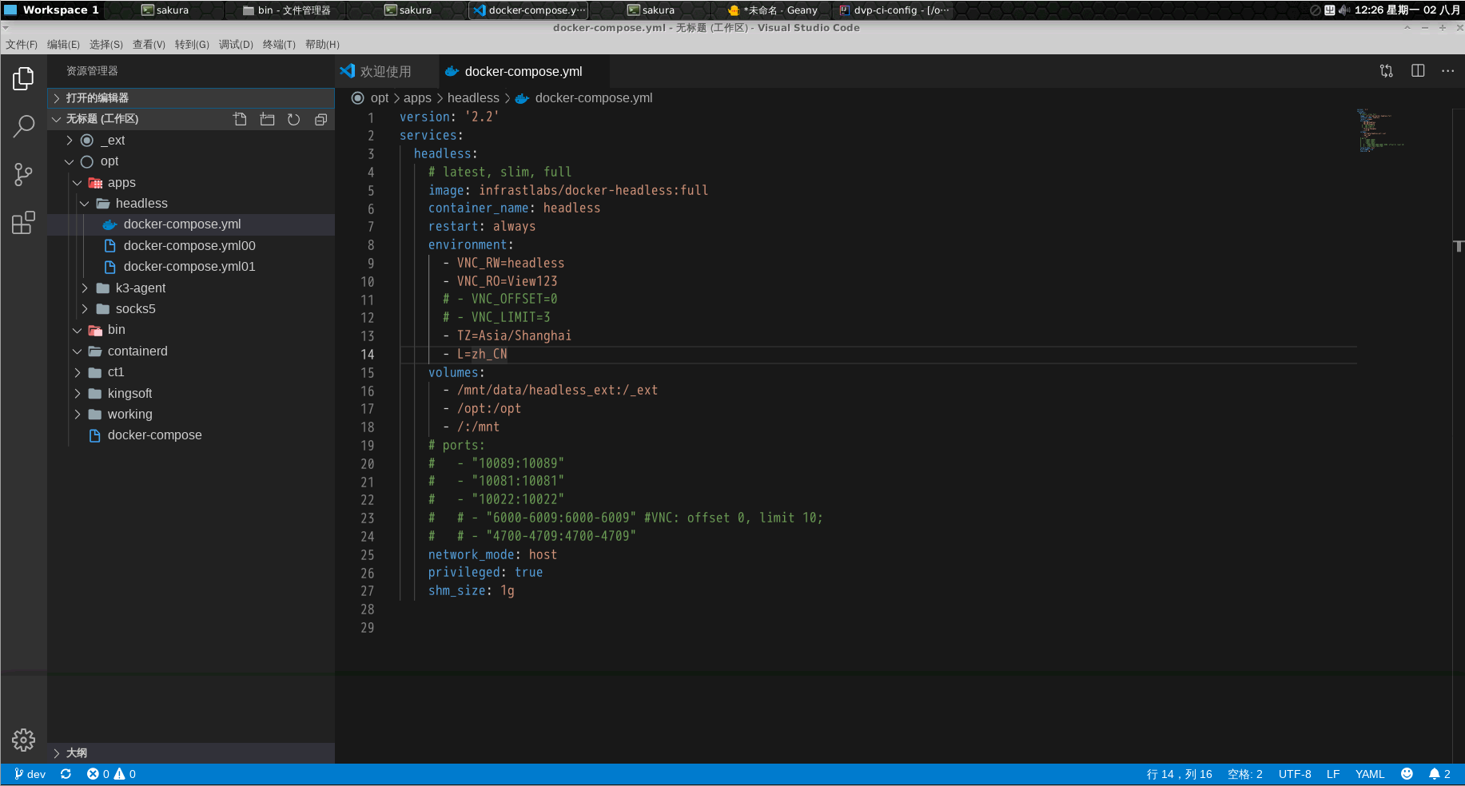The width and height of the screenshot is (1465, 786).
Task: Click the YAML language mode in status bar
Action: (1369, 773)
